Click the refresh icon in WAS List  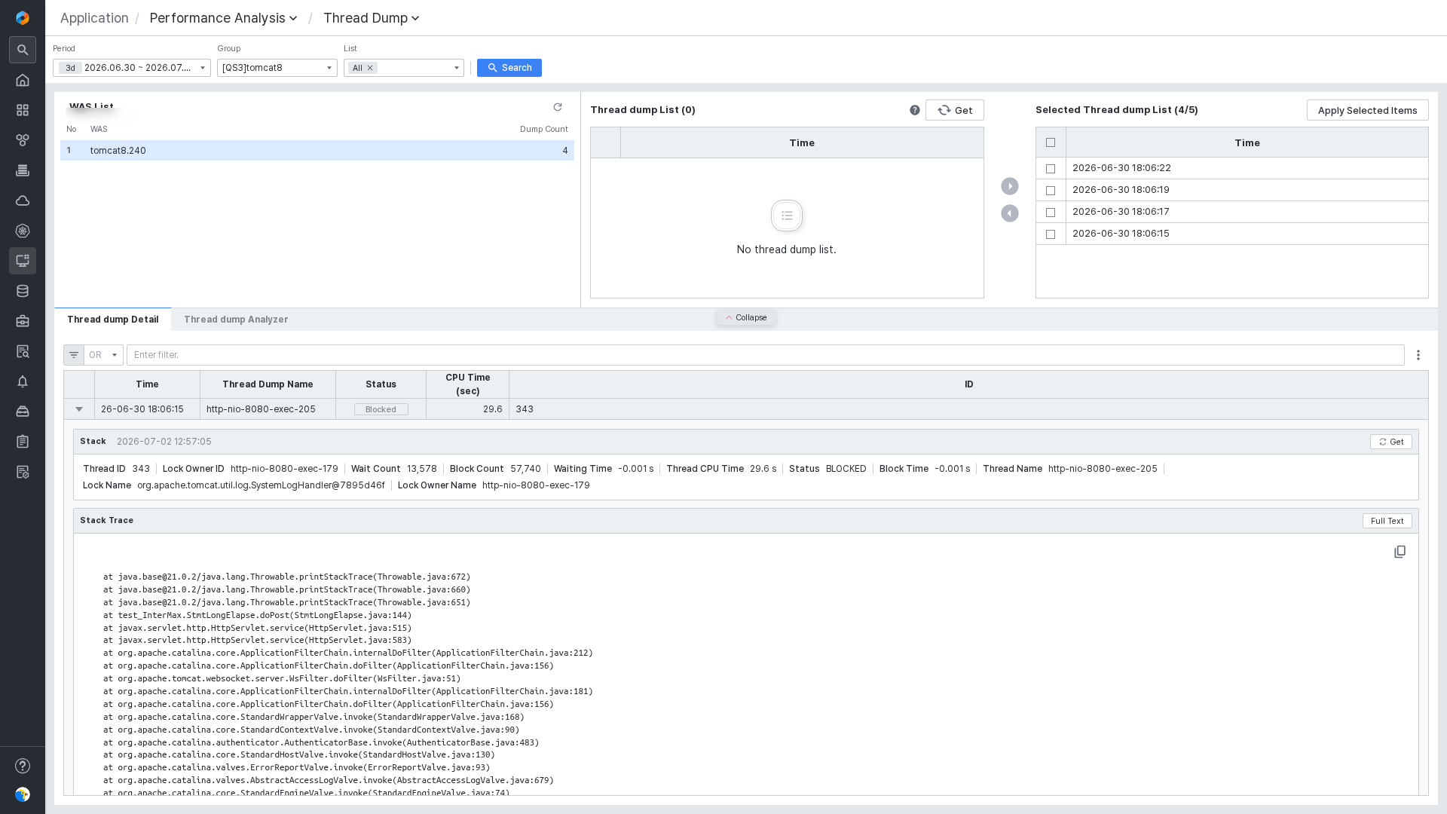[558, 107]
